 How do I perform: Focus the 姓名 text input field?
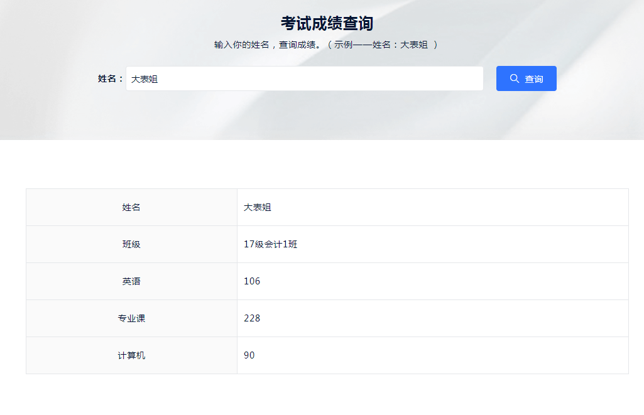pos(304,78)
